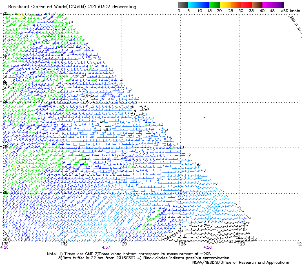302x265 pixels.
Task: Click the green 15-20 knots legend swatch
Action: pos(215,5)
